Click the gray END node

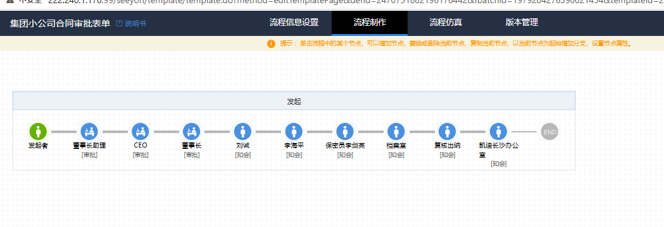549,132
